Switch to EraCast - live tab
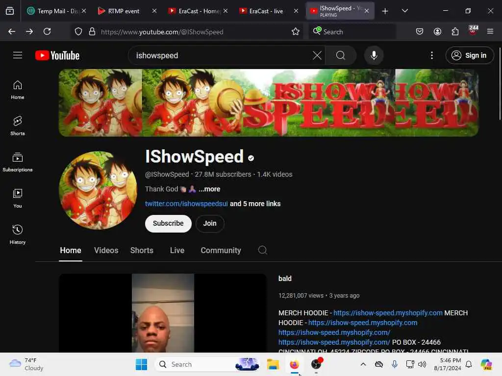 266,11
